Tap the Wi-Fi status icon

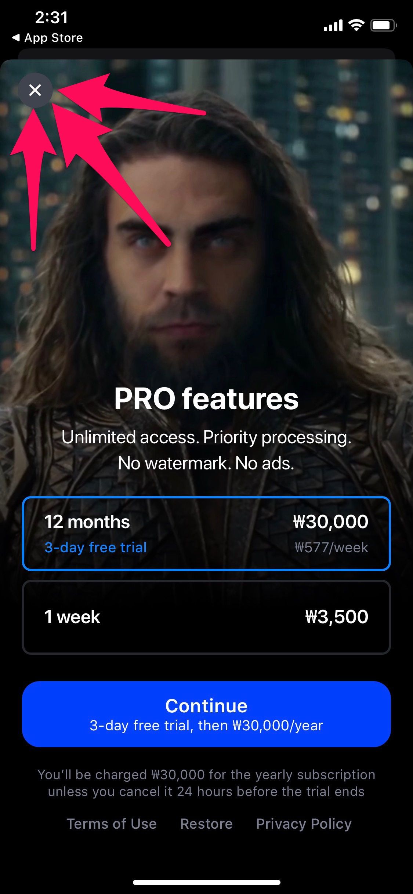click(356, 25)
